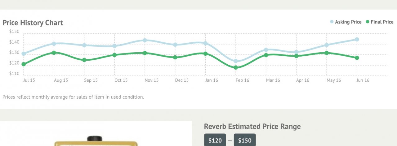Select the Jan 16 Final Price point

click(205, 54)
